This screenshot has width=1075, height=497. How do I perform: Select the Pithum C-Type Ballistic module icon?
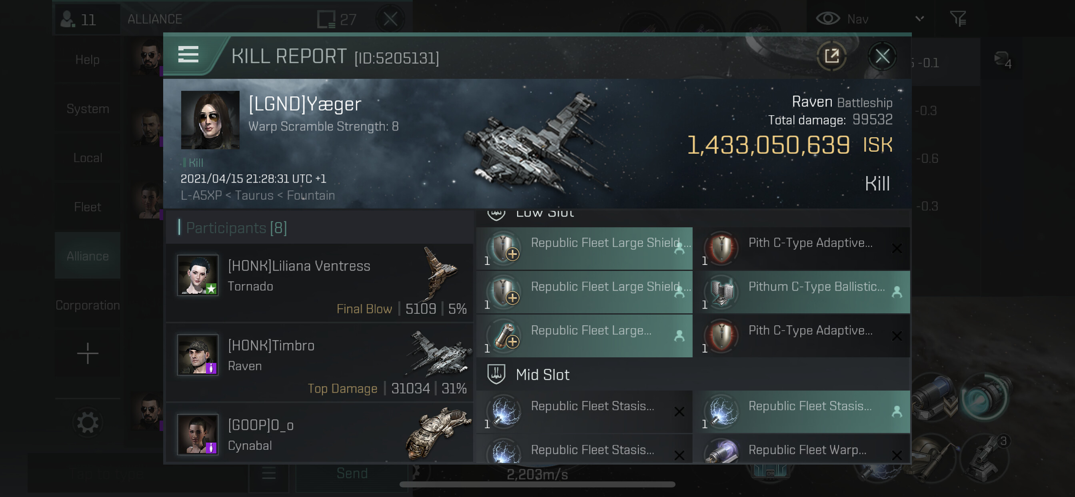click(721, 292)
